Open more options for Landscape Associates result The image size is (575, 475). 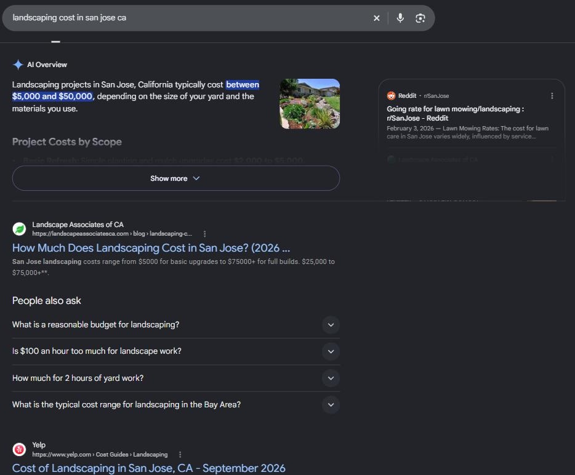pos(204,234)
